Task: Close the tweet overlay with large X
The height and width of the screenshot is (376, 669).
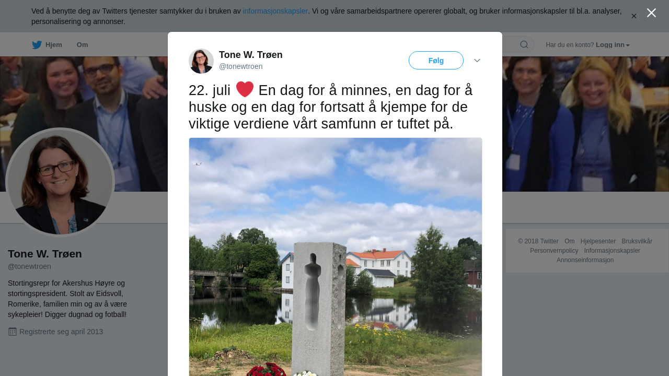Action: click(x=651, y=13)
